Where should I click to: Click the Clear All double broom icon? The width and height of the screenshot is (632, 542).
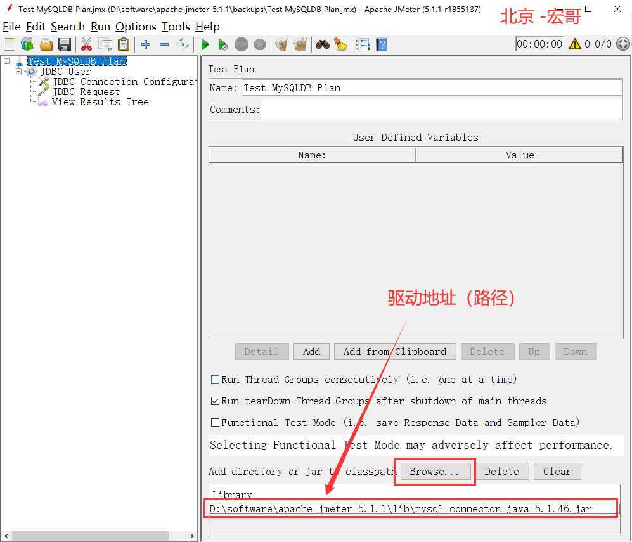tap(300, 44)
